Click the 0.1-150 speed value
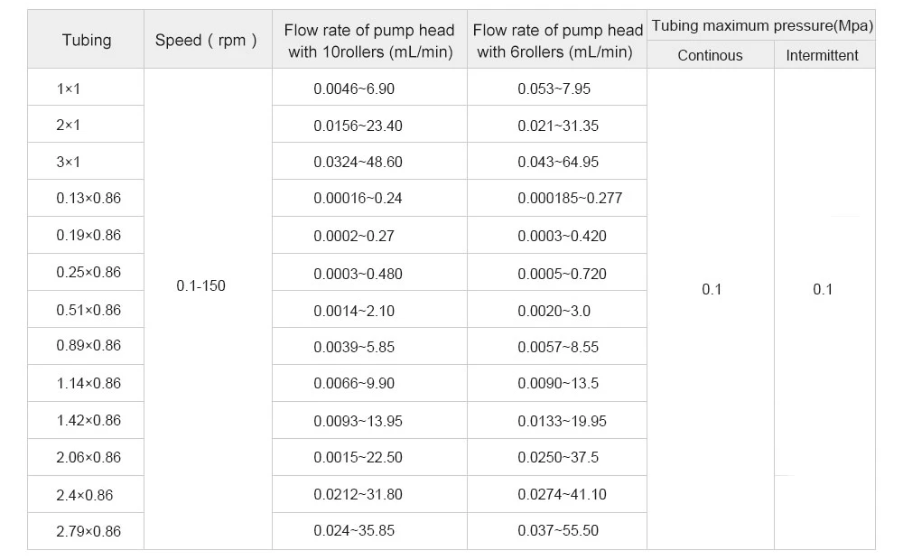Image resolution: width=903 pixels, height=560 pixels. [x=201, y=285]
